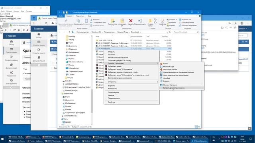Image resolution: width=255 pixels, height=143 pixels.
Task: Click 'Восстановить прежнюю версию' menu entry
Action: (131, 78)
